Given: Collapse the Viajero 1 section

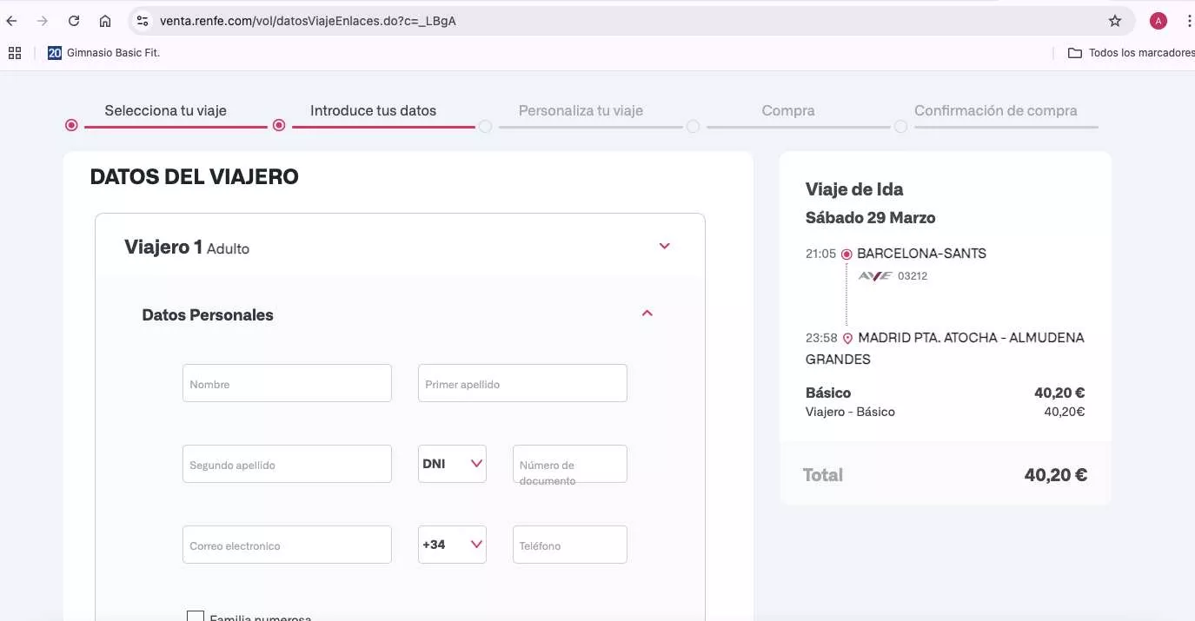Looking at the screenshot, I should coord(664,247).
